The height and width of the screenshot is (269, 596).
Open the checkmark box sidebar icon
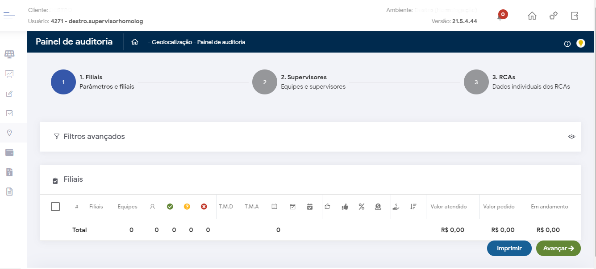pyautogui.click(x=9, y=113)
